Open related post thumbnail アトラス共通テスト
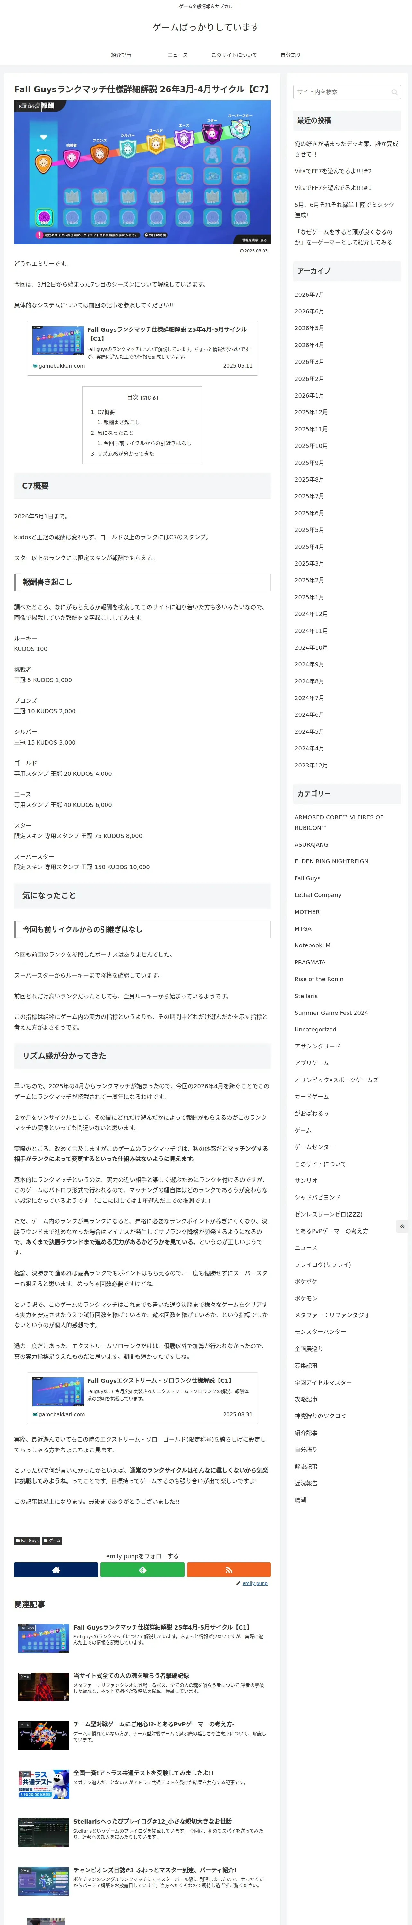The image size is (412, 1925). pos(43,1784)
